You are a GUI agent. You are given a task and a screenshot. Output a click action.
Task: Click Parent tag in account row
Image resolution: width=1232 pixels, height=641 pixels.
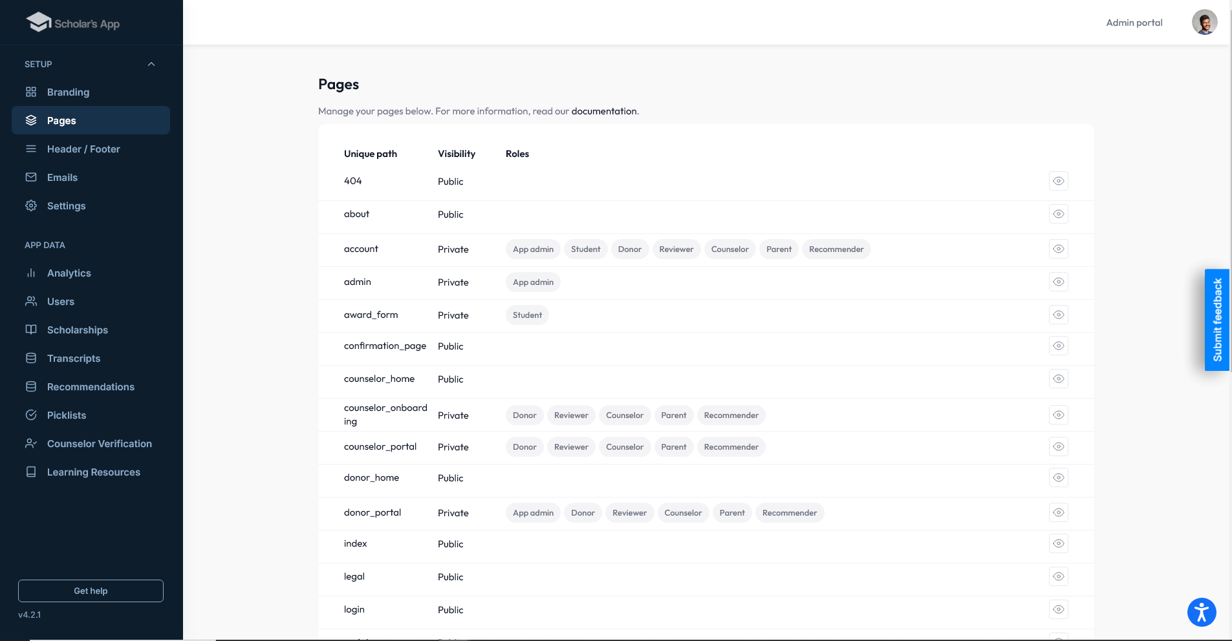779,249
